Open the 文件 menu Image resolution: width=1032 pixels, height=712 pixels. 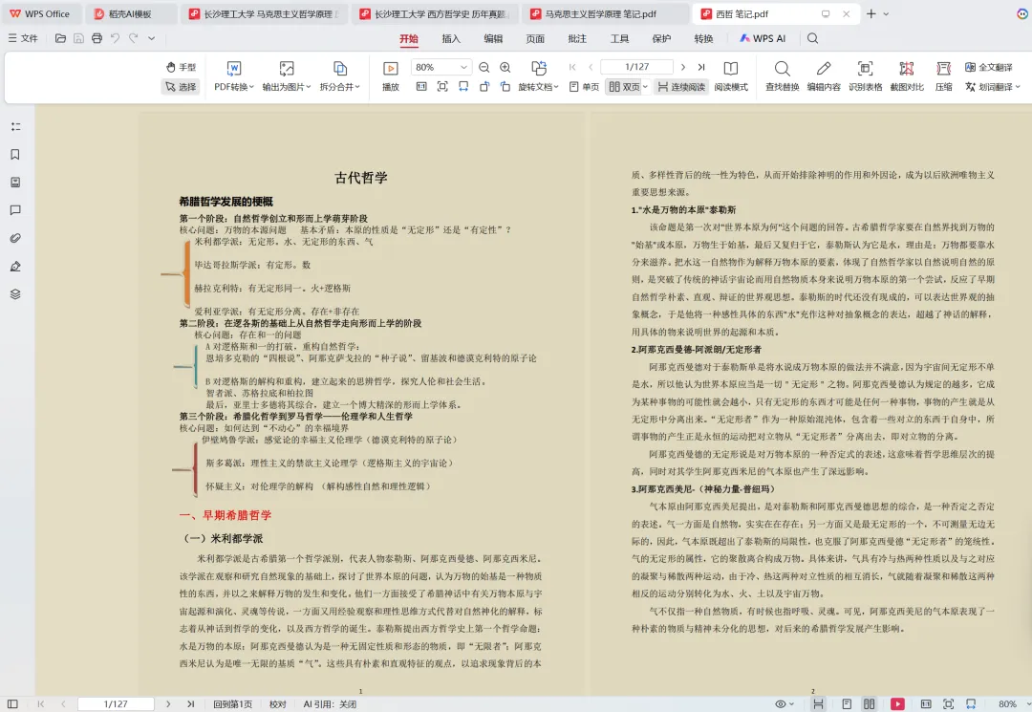tap(23, 38)
